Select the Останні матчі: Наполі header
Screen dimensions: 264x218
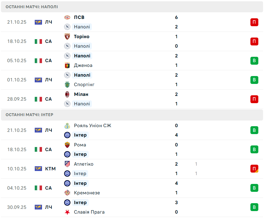[32, 7]
